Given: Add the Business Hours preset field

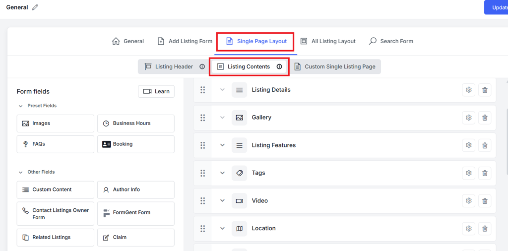Looking at the screenshot, I should click(x=135, y=124).
